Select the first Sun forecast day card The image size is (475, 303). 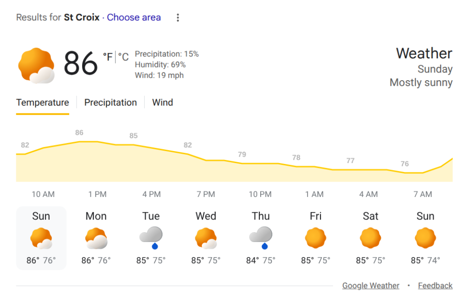click(x=41, y=238)
